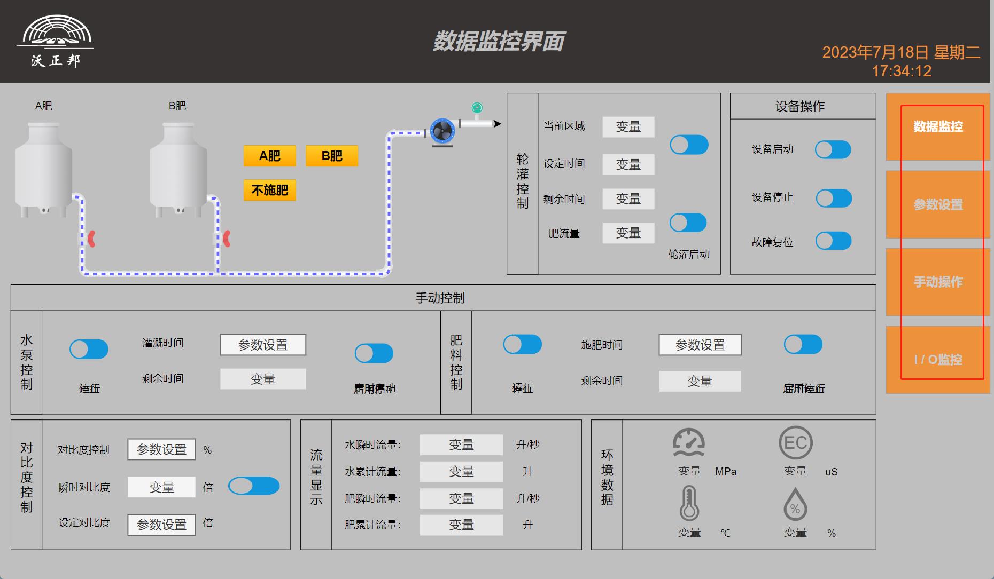Click the date and time display
Screen dimensions: 994x579
pyautogui.click(x=902, y=61)
